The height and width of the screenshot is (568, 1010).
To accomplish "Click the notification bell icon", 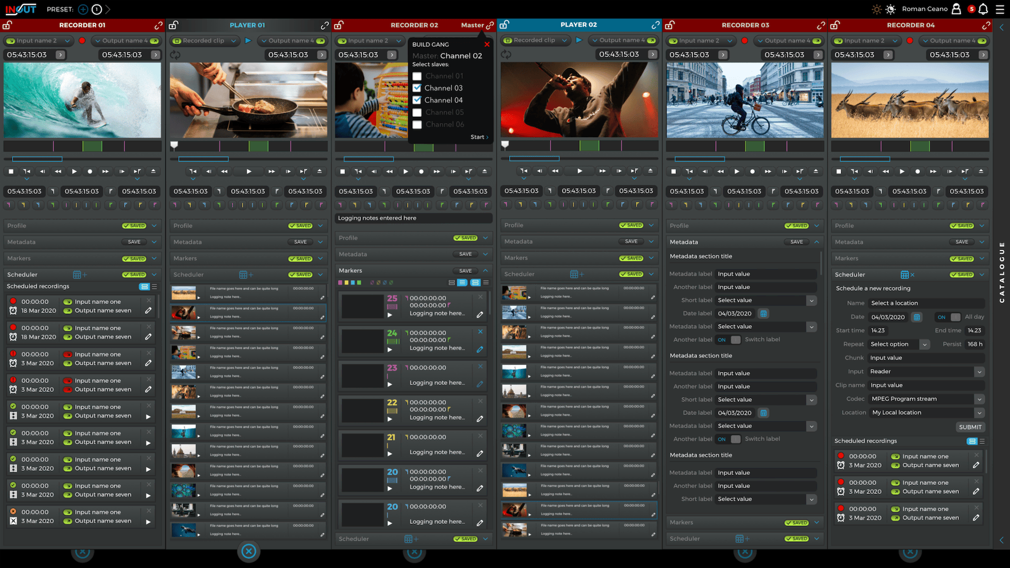I will tap(983, 9).
